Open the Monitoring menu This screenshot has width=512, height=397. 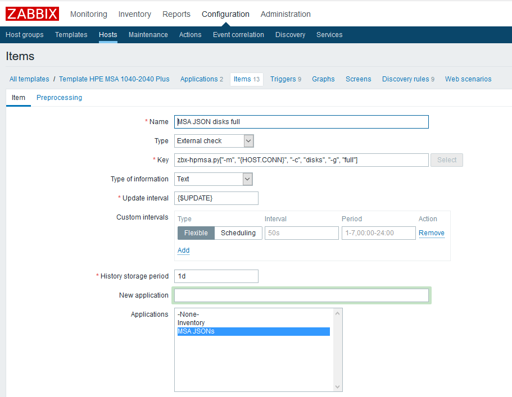[x=88, y=14]
